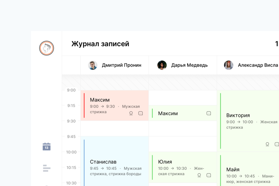Open the comment icon in Дарья's Максим row
Screen dimensions: 279x186
tap(208, 113)
